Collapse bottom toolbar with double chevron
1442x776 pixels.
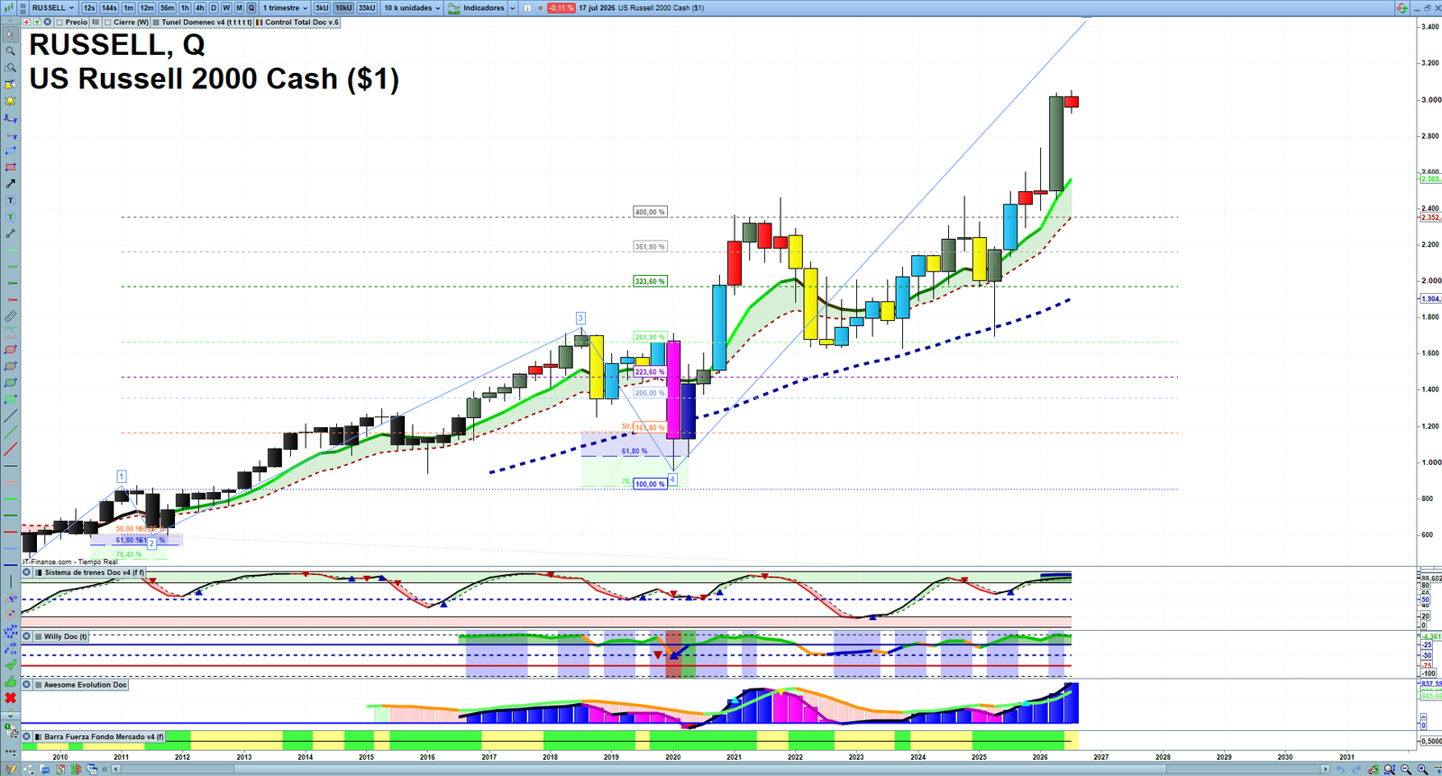105,770
